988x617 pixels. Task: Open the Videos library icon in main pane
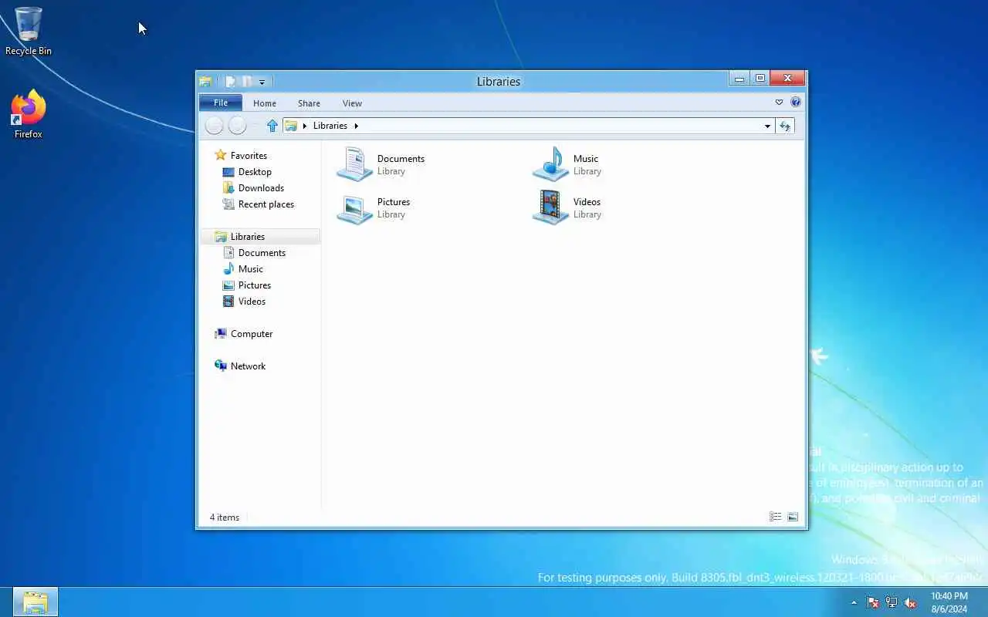pyautogui.click(x=551, y=207)
